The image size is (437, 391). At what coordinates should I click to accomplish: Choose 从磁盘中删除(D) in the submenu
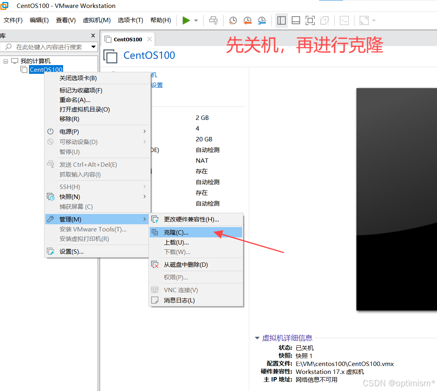(x=196, y=265)
